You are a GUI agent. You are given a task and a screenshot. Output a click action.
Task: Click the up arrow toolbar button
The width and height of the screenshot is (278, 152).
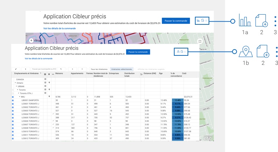[72, 69]
